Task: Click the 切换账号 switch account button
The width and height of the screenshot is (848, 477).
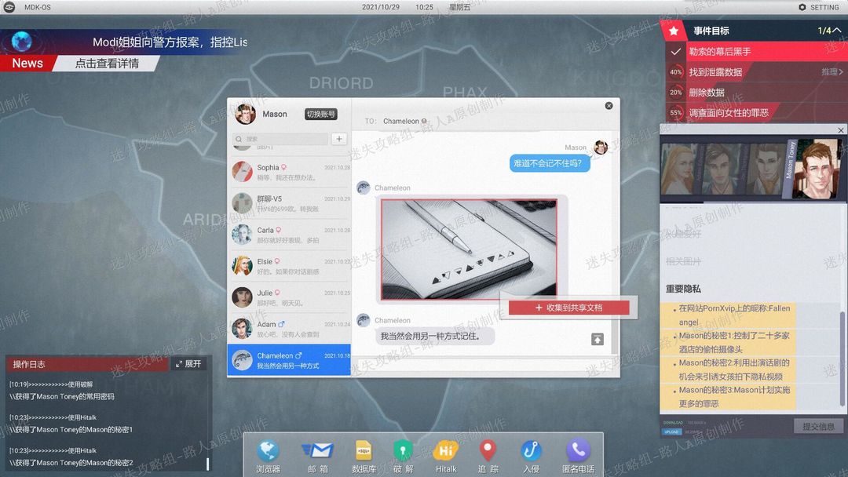Action: (x=320, y=114)
